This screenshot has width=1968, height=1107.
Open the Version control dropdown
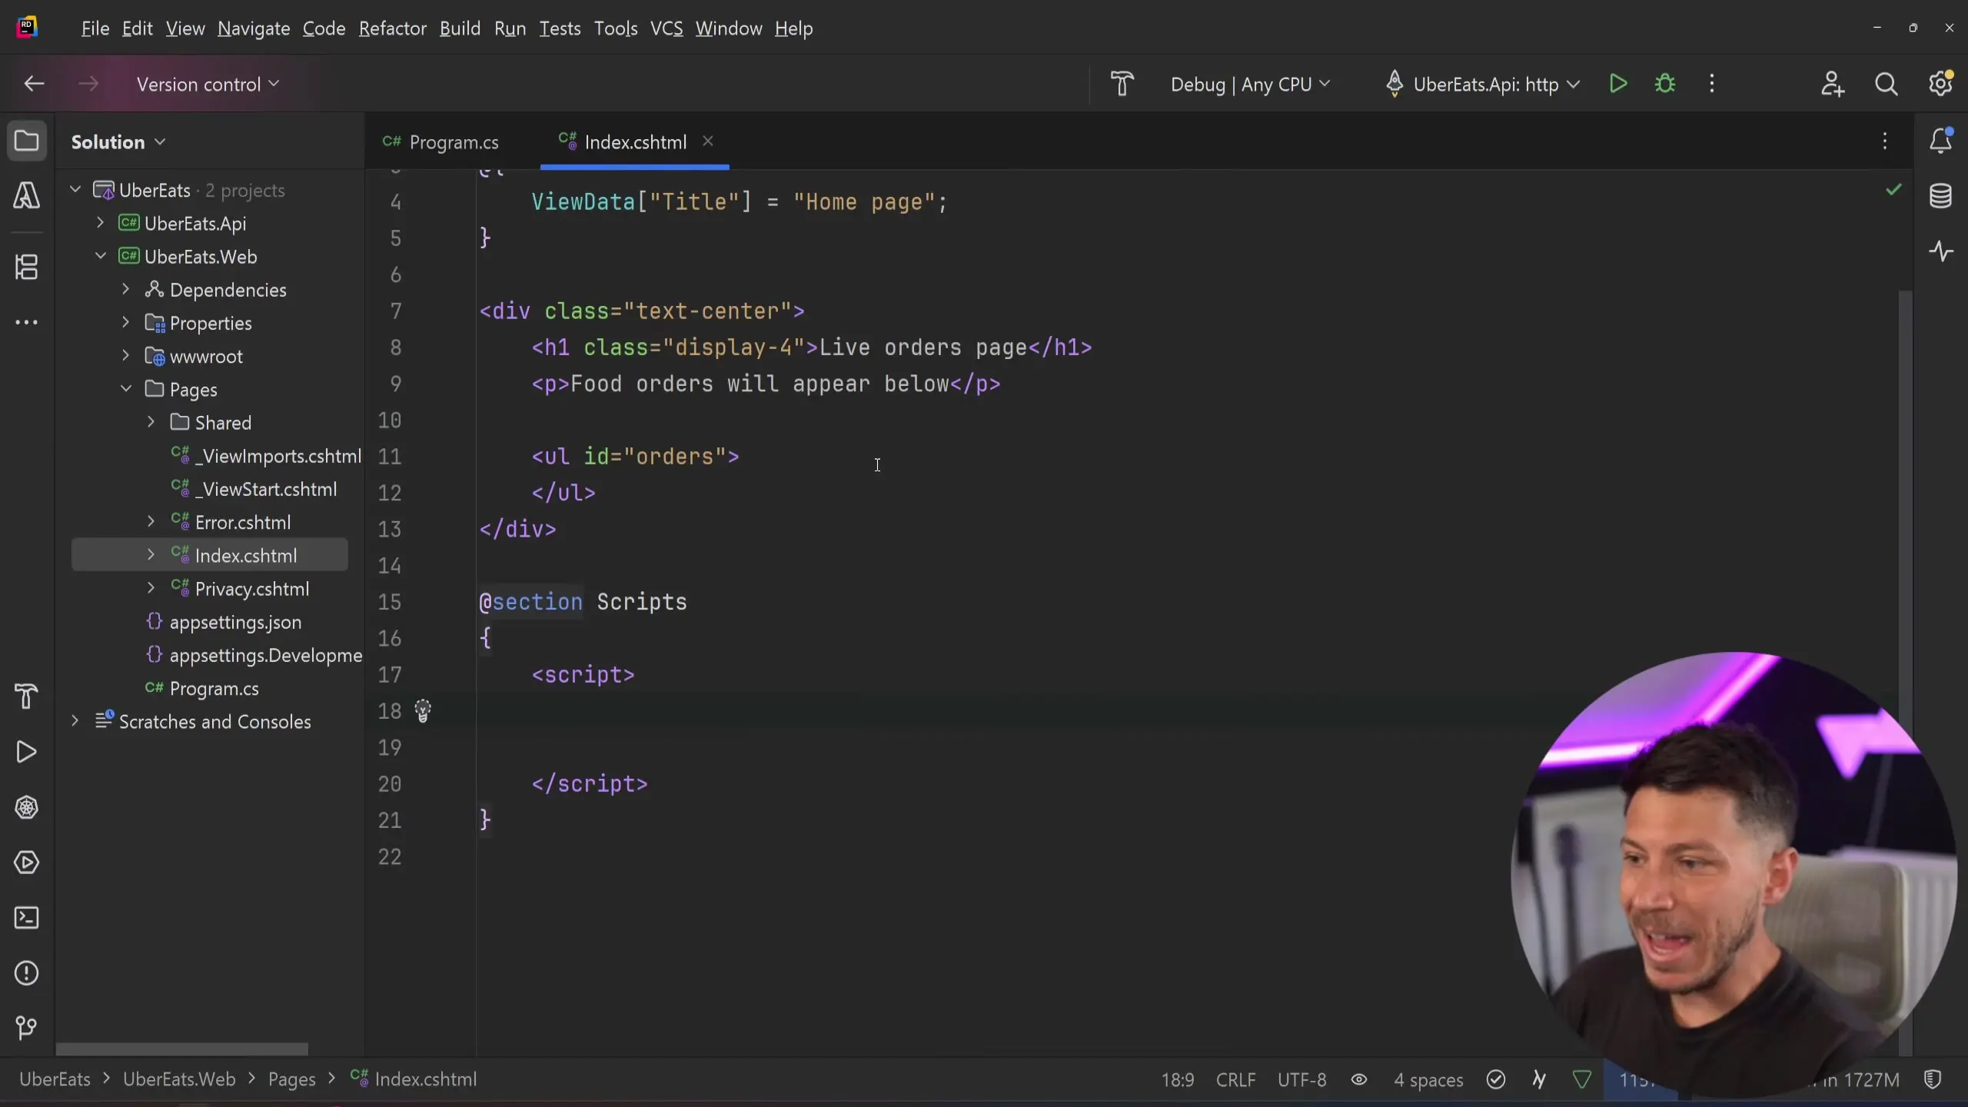pyautogui.click(x=208, y=84)
